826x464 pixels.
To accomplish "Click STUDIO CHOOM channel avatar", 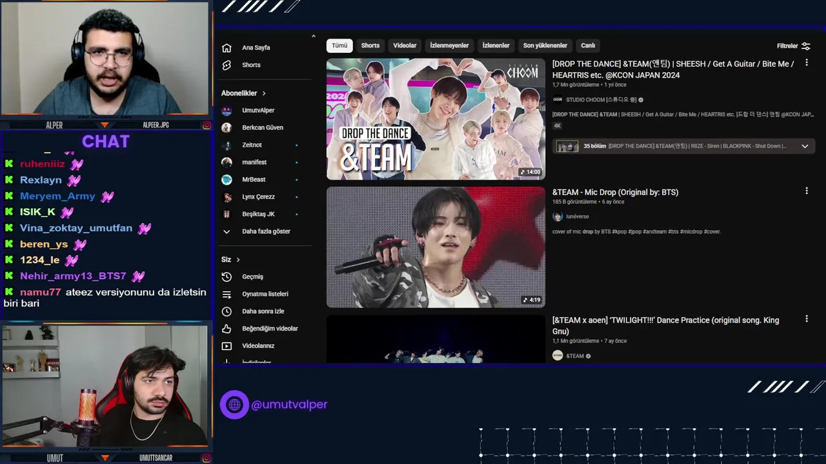I will coord(558,100).
